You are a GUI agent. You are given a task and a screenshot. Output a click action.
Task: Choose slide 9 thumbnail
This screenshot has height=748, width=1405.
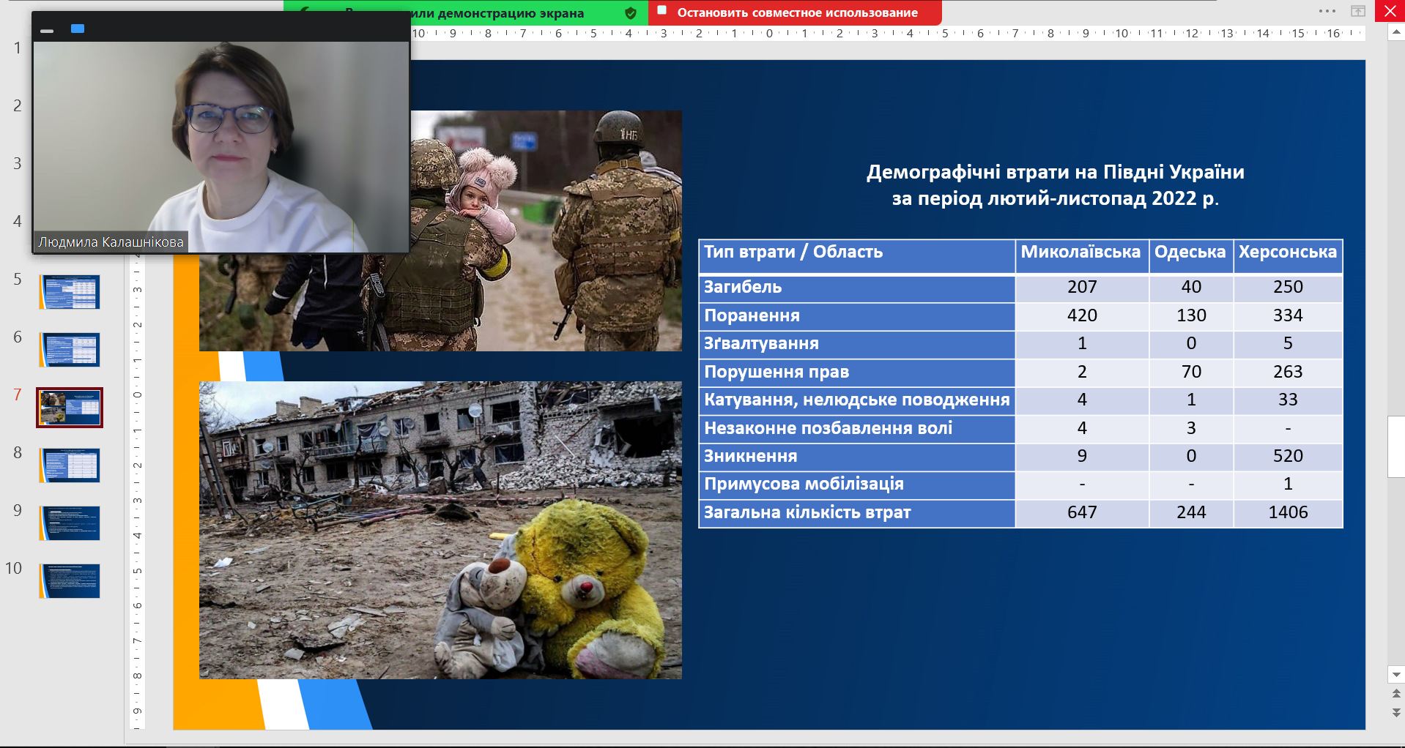(x=70, y=523)
